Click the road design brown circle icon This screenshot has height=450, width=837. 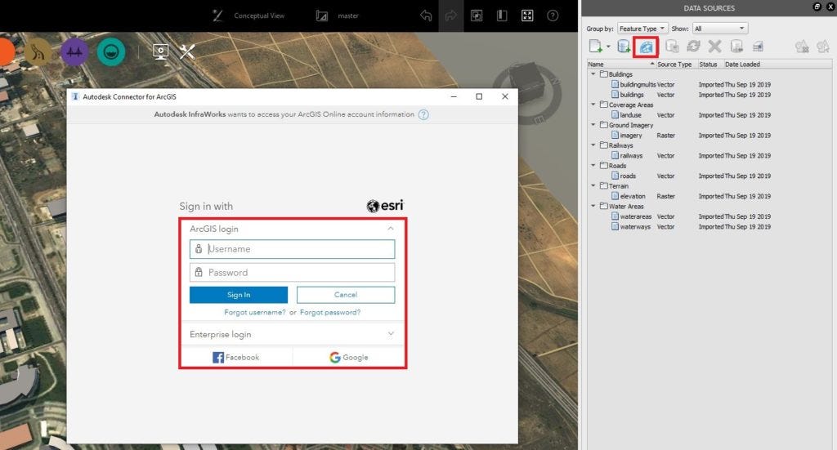tap(38, 51)
